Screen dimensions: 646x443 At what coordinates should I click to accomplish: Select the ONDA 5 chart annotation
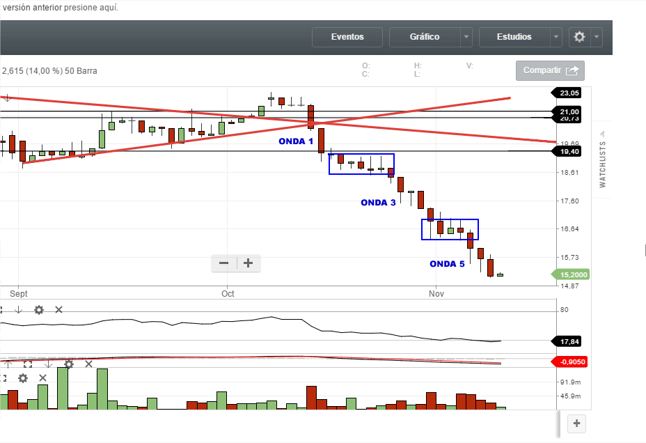click(447, 264)
